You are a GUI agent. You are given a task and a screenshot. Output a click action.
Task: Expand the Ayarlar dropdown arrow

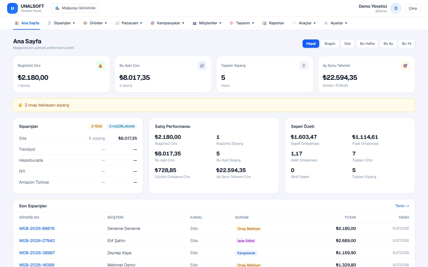[346, 23]
